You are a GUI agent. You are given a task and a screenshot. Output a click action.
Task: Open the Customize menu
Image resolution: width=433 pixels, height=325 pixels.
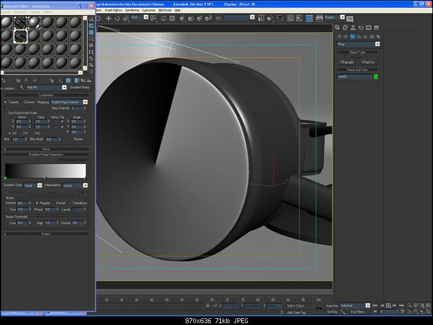[x=149, y=10]
